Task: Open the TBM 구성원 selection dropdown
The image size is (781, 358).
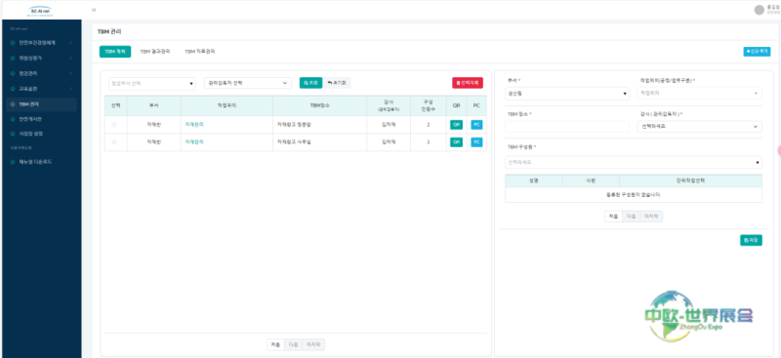Action: (633, 162)
